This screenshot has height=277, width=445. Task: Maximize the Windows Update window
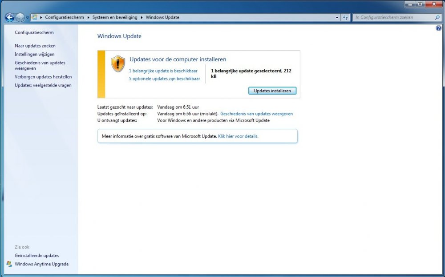pos(421,4)
